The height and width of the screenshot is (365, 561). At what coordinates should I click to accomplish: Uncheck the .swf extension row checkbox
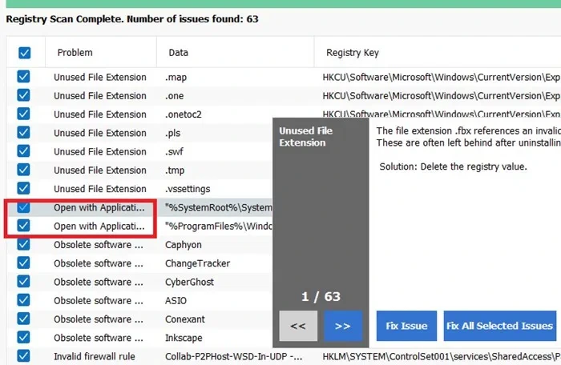click(x=23, y=150)
